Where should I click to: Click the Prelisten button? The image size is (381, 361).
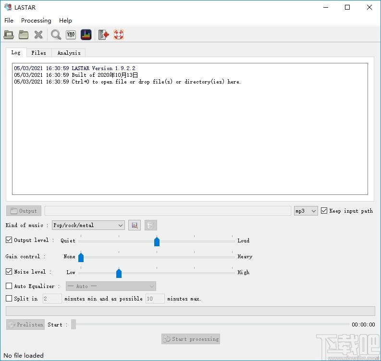point(25,325)
